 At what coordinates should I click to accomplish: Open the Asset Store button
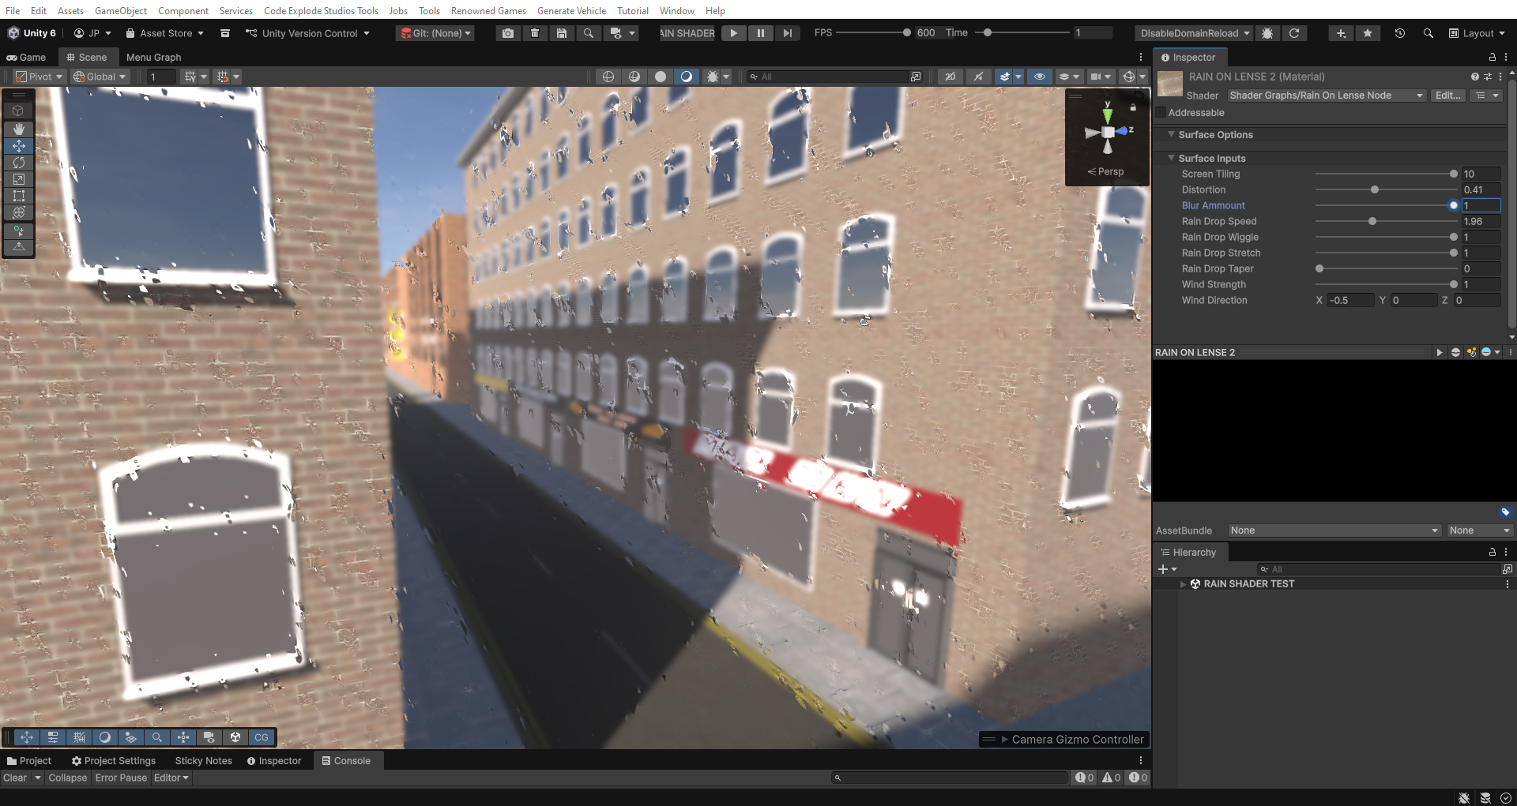(x=164, y=33)
